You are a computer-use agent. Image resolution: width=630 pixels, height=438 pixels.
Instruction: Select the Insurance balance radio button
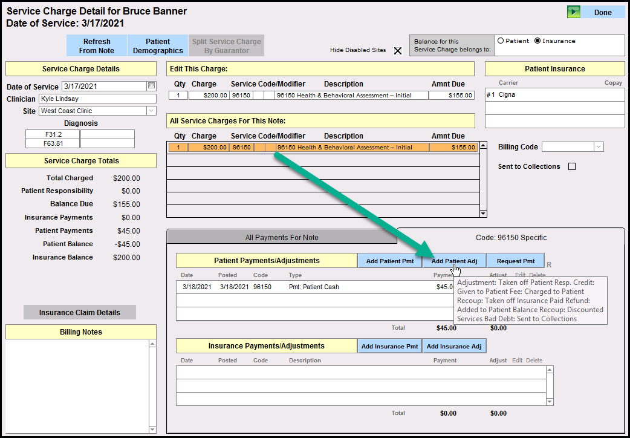pyautogui.click(x=537, y=41)
